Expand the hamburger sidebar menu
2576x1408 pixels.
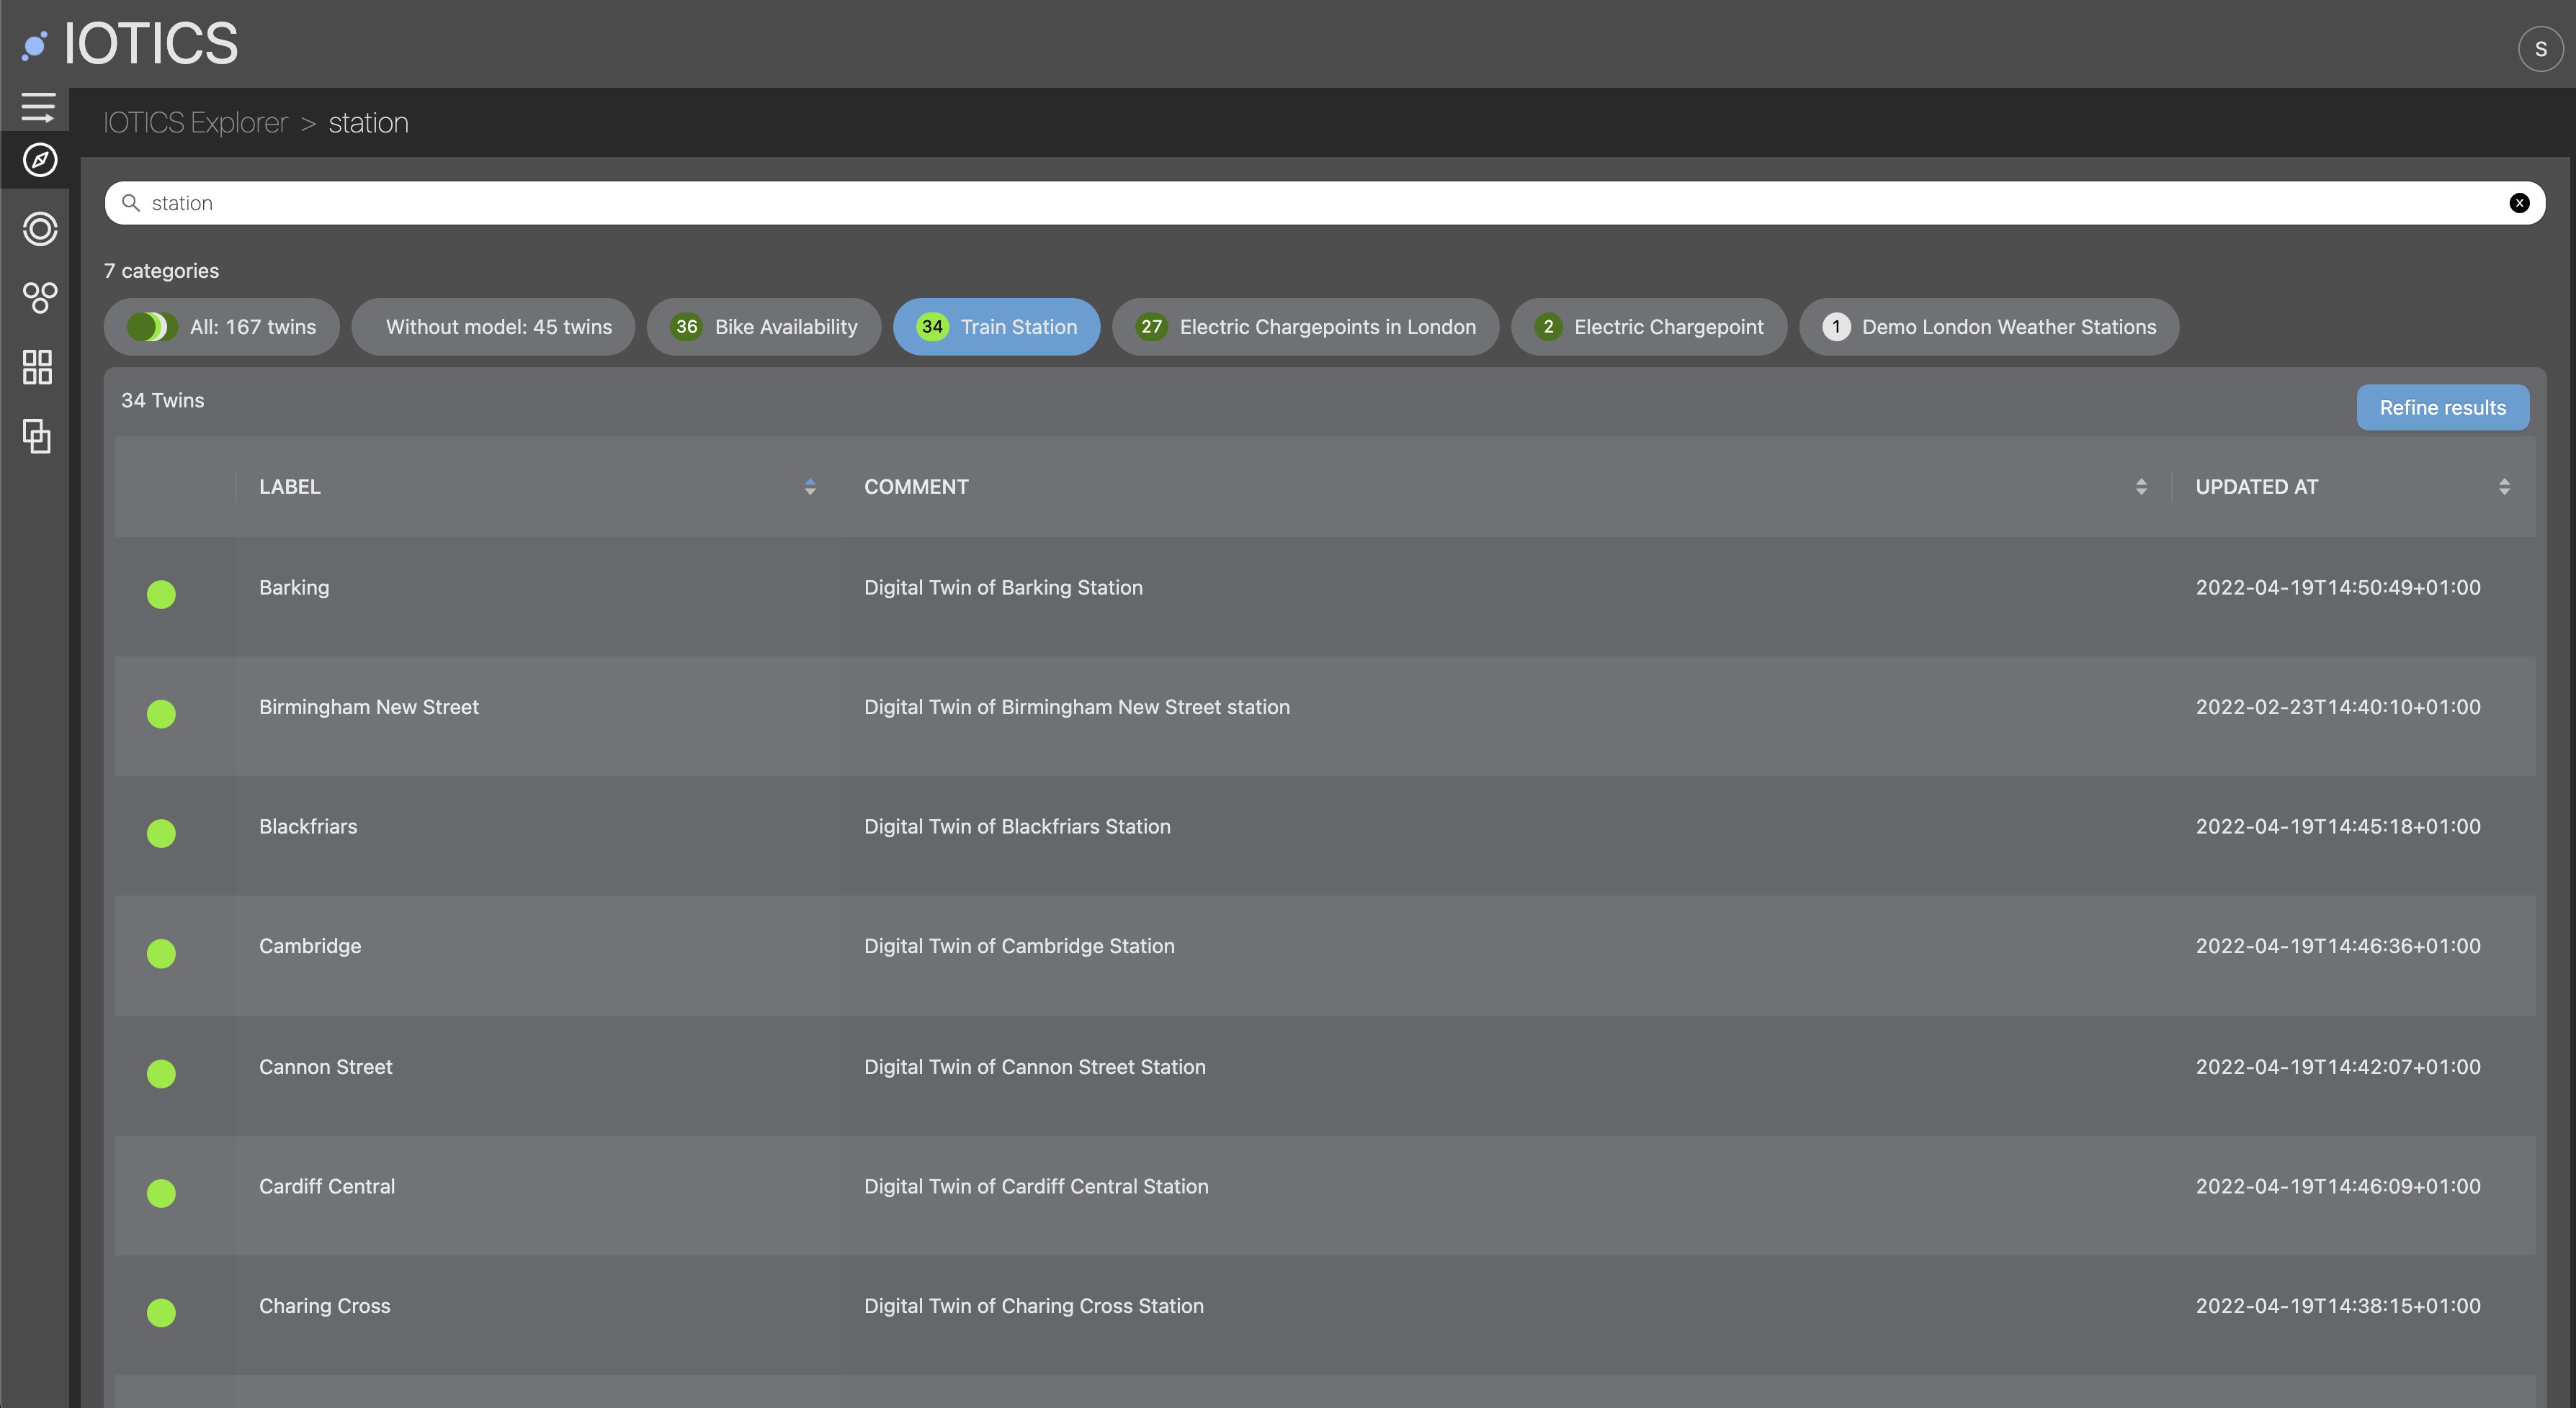point(38,107)
